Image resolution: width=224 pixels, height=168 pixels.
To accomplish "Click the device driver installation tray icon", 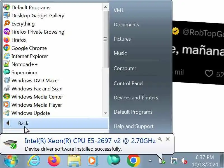I will point(162,161).
